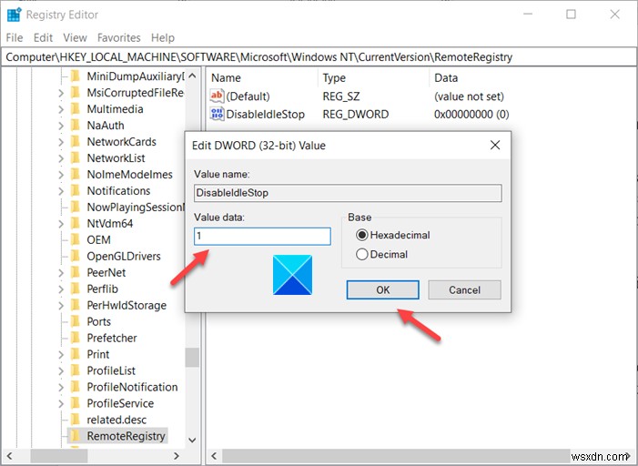Screen dimensions: 638x466
Task: Open the Edit menu
Action: pyautogui.click(x=43, y=38)
